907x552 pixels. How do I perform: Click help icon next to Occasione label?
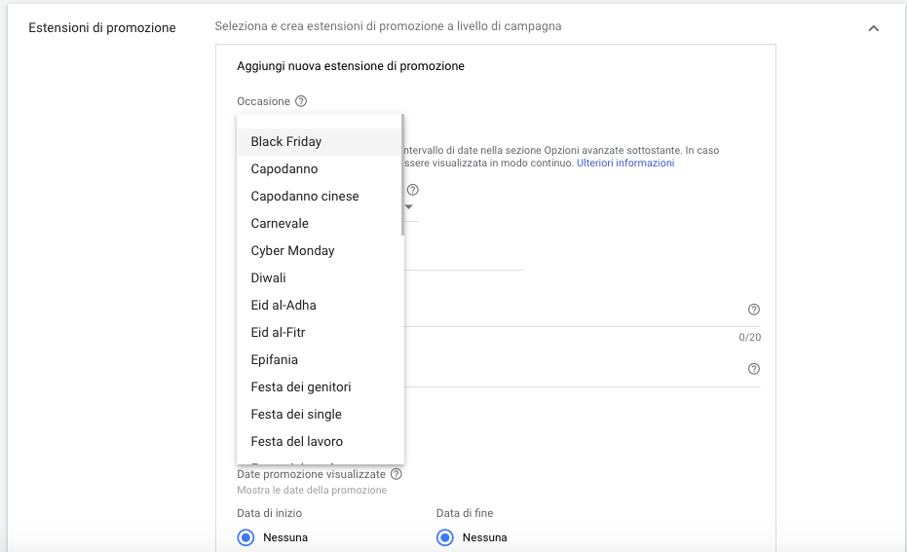point(301,101)
